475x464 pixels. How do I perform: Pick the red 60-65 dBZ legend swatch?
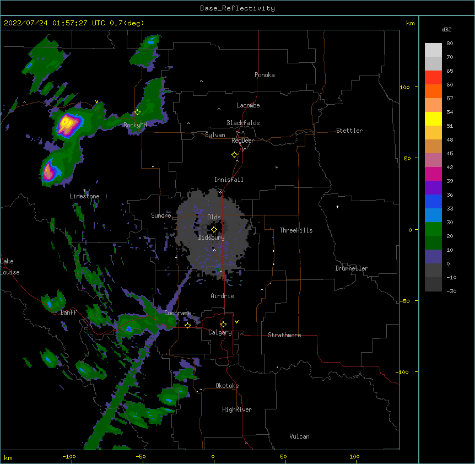[433, 77]
